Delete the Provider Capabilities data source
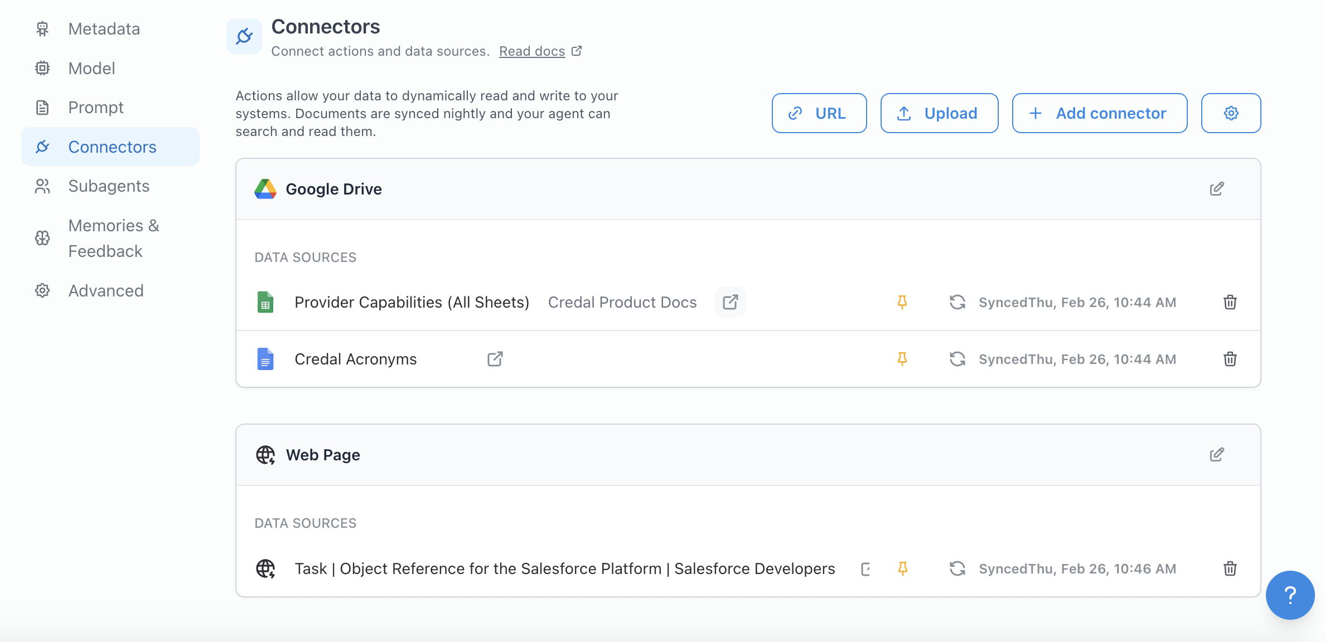 [1230, 302]
